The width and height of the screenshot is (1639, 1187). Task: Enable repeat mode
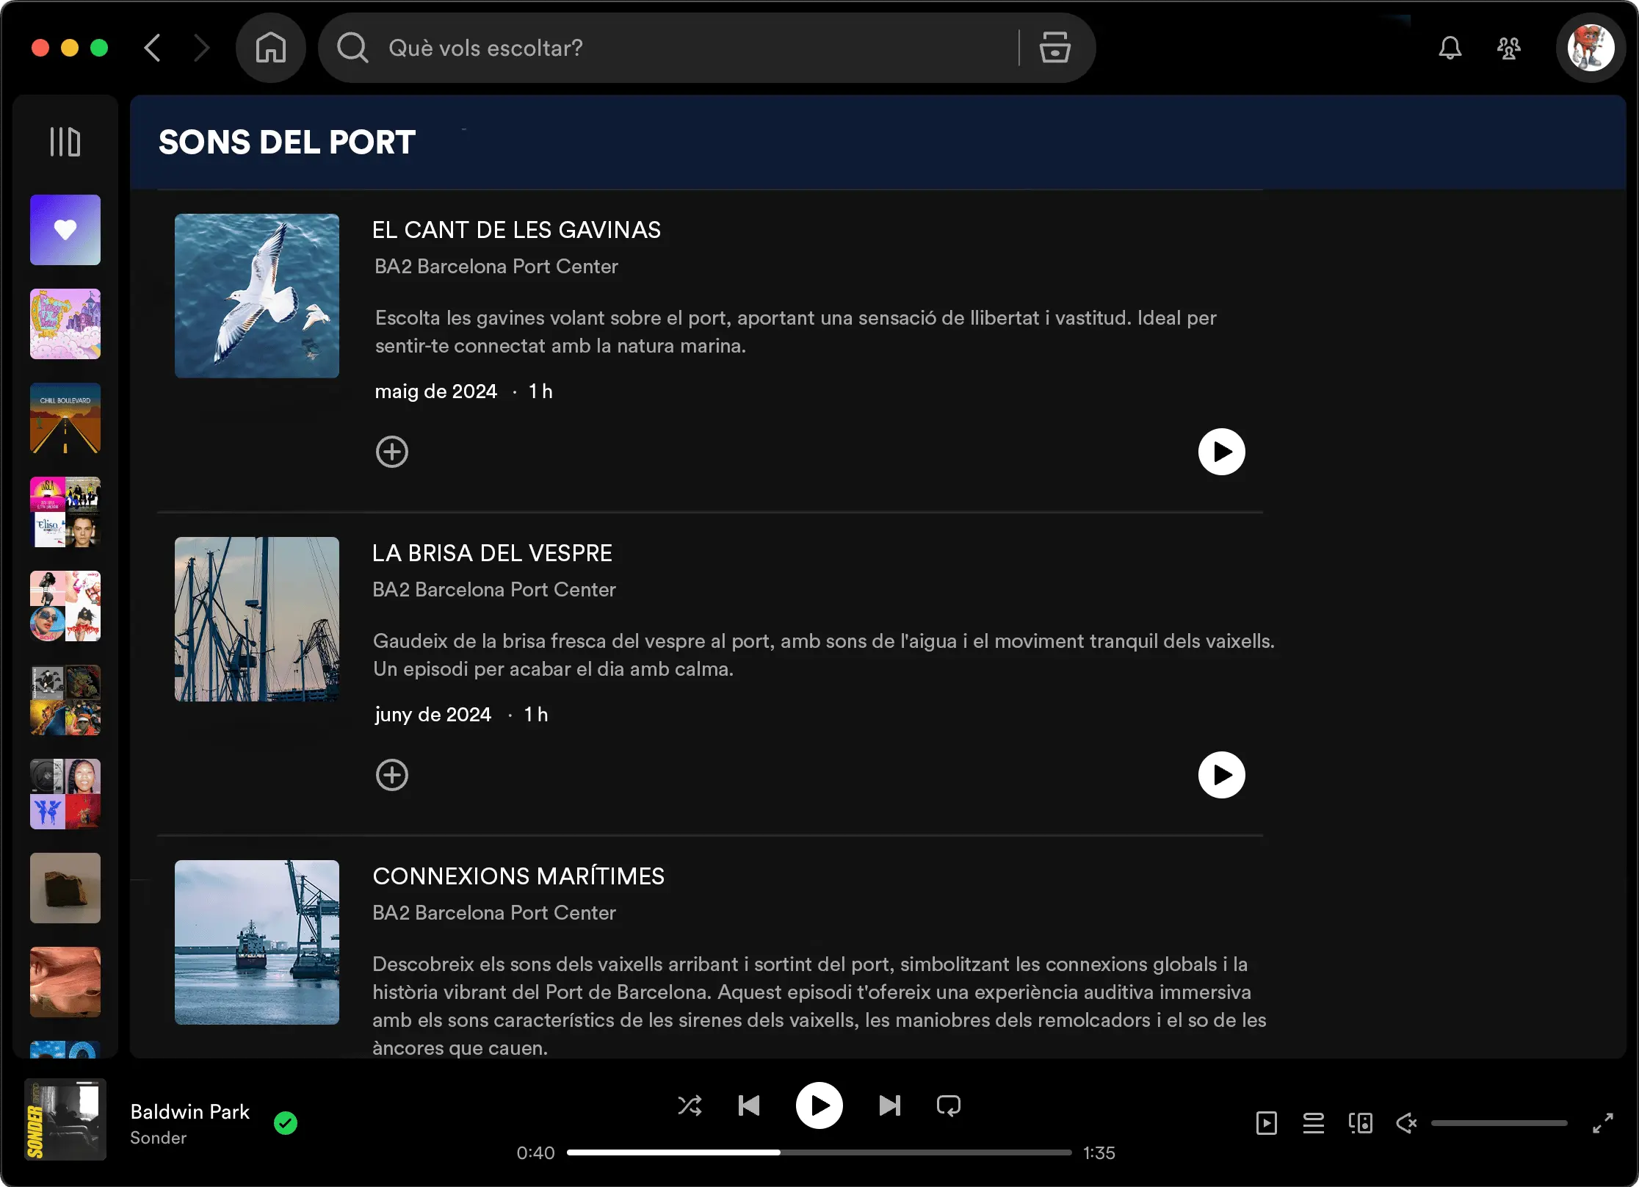(x=948, y=1105)
